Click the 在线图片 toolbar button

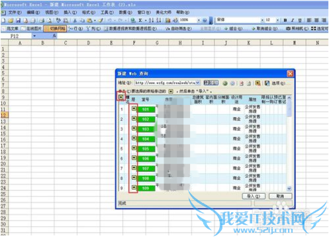(x=31, y=29)
